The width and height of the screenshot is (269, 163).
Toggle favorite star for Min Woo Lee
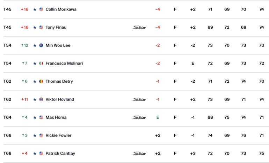pyautogui.click(x=35, y=45)
